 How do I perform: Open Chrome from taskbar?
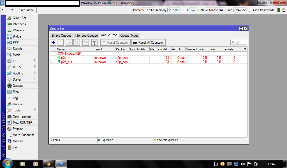pos(48,164)
